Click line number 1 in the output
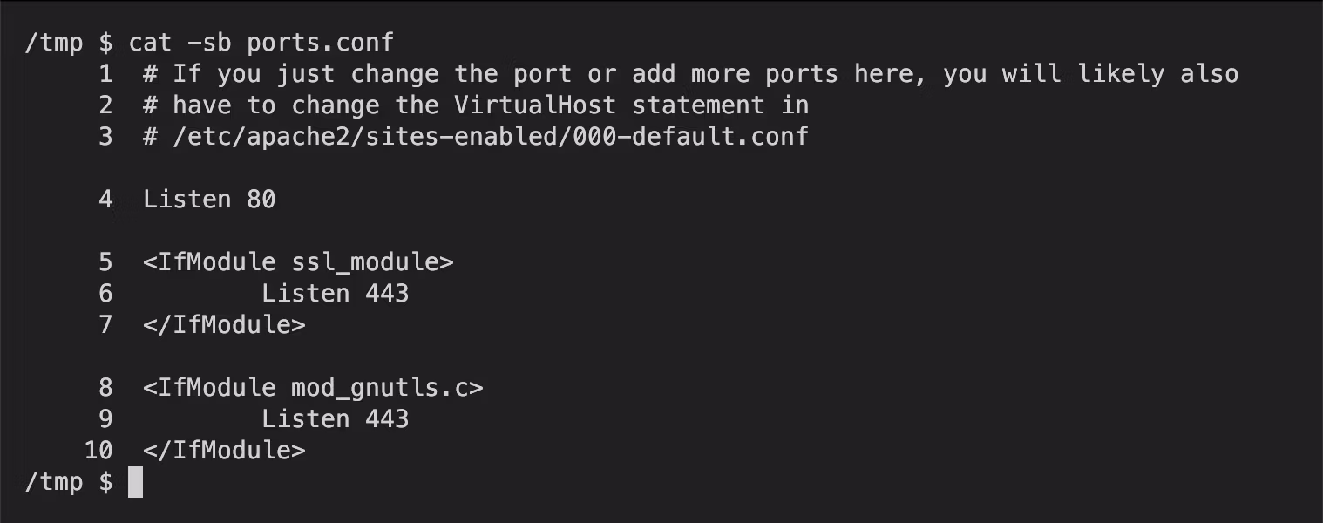 [105, 74]
